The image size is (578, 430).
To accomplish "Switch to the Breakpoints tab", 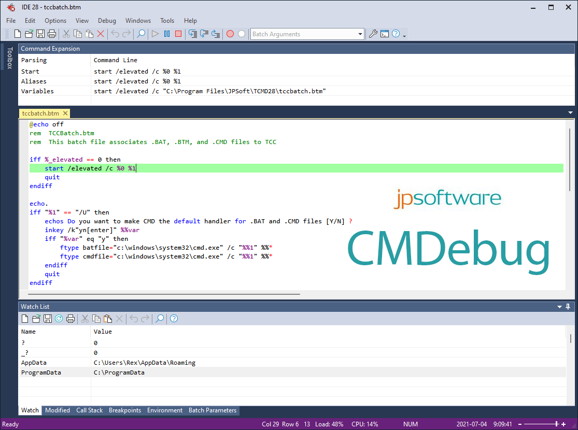I will 125,410.
